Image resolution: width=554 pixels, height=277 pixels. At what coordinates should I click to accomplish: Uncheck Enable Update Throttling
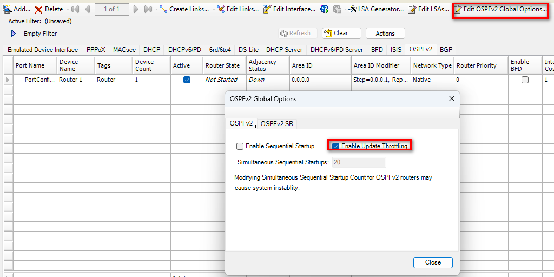[335, 146]
